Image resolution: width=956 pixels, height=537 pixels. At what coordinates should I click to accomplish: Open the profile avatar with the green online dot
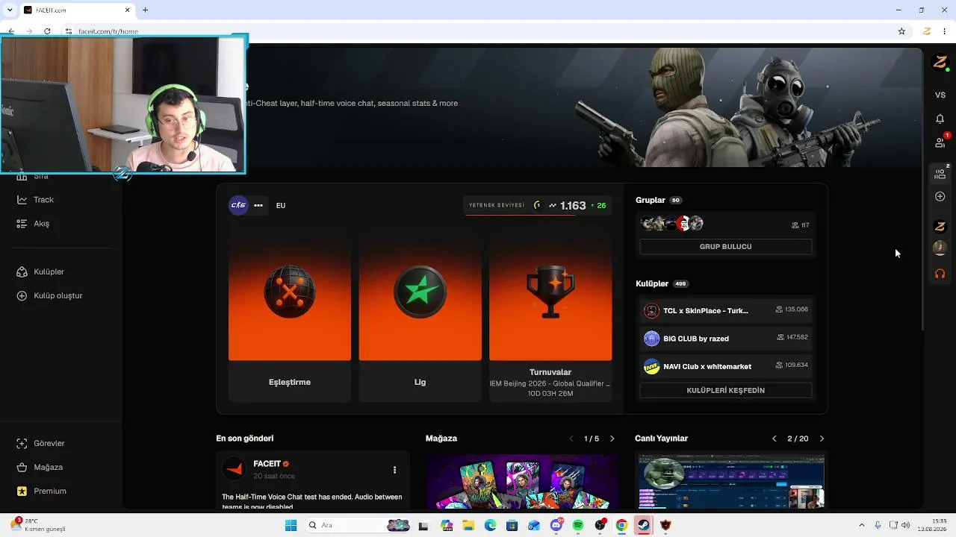(940, 63)
